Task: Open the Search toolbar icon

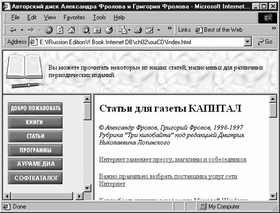Action: coord(86,30)
